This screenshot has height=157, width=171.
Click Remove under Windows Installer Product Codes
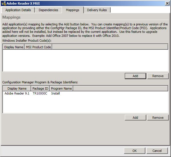coord(158,76)
